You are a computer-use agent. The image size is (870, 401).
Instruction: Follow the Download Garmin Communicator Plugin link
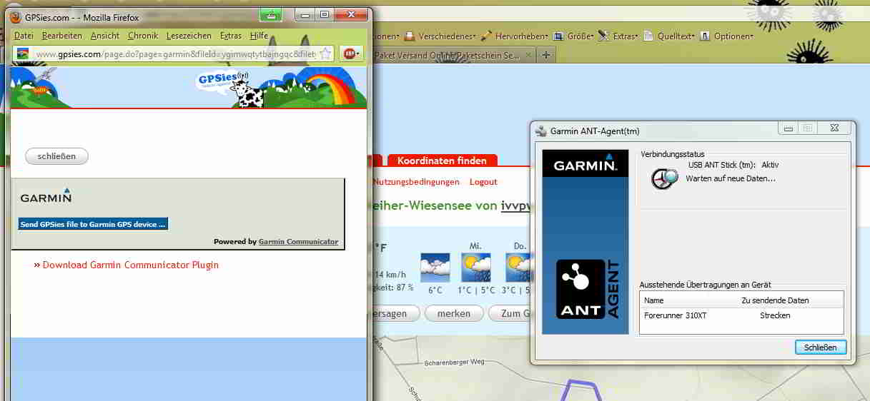point(130,265)
